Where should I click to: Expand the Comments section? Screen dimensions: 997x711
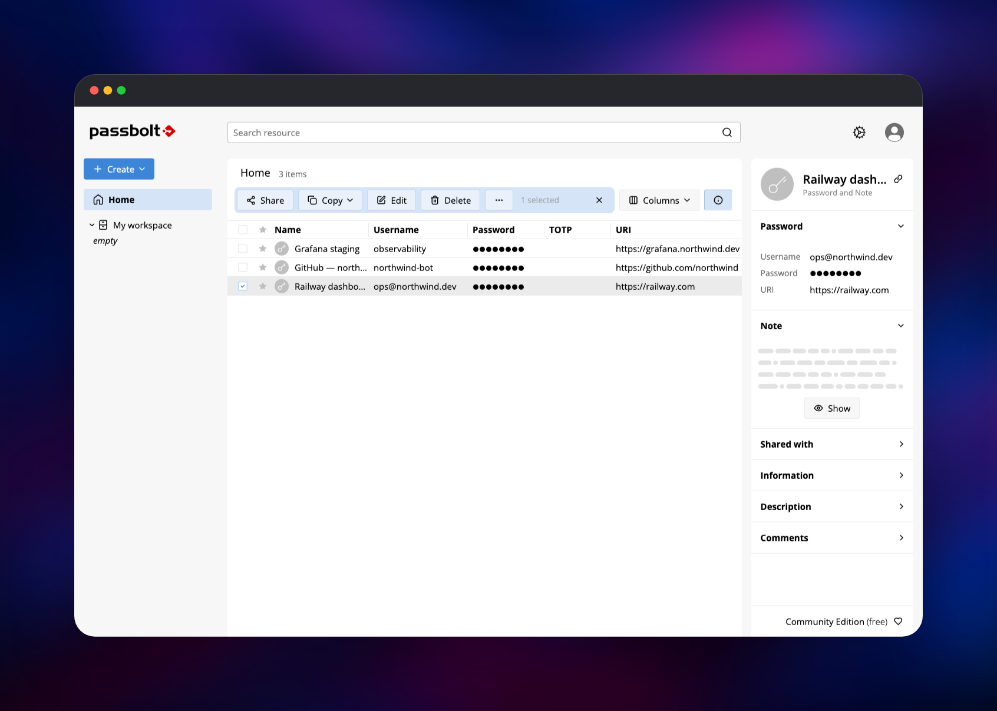click(832, 538)
